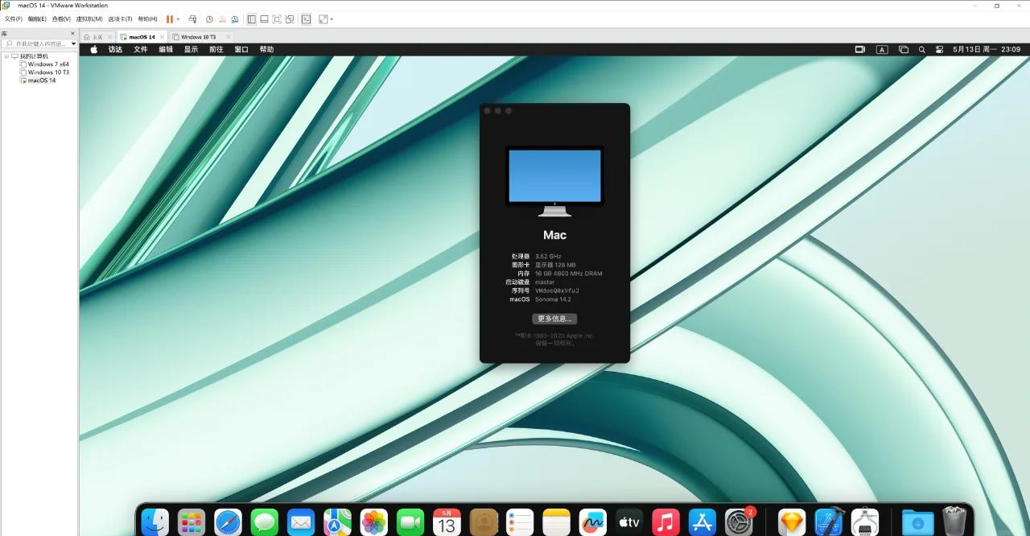Open the 查看(V) menu in VMware
Image resolution: width=1030 pixels, height=536 pixels.
61,19
